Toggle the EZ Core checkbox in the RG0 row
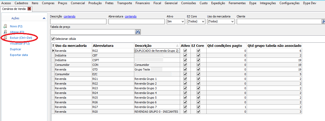The width and height of the screenshot is (325, 121). click(198, 112)
